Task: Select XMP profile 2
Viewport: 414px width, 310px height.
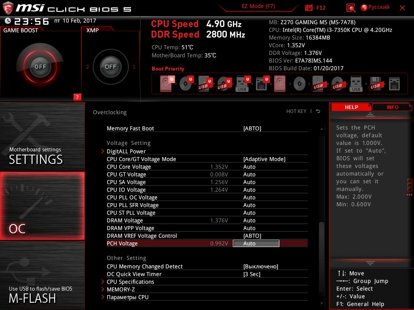Action: click(x=87, y=67)
